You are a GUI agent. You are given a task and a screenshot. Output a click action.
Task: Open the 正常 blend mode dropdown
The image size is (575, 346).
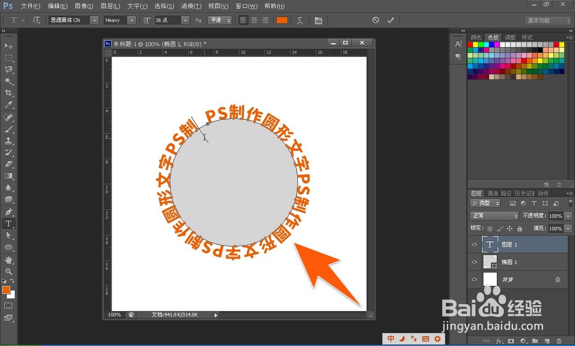click(494, 216)
